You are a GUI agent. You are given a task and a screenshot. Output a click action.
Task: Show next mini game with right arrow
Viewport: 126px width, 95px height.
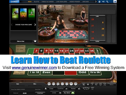coord(35,25)
